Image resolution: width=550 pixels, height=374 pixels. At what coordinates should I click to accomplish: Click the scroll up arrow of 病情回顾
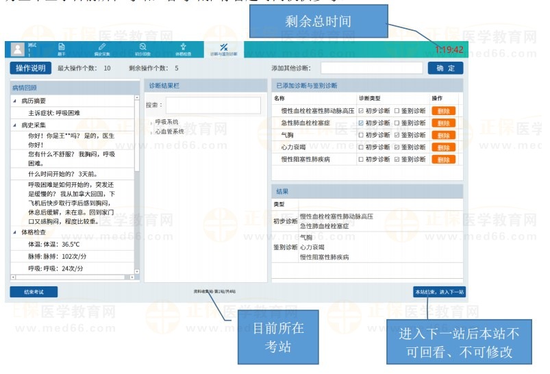[137, 97]
